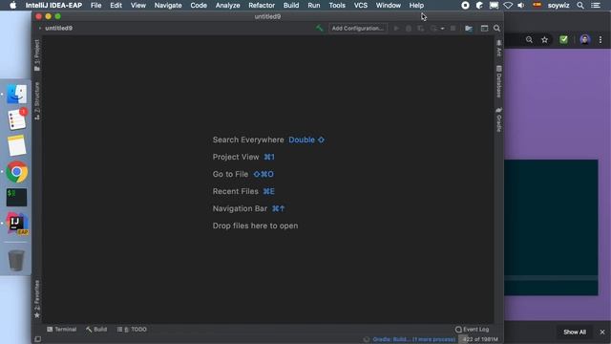Expand the profiler run dropdown arrow

click(442, 29)
